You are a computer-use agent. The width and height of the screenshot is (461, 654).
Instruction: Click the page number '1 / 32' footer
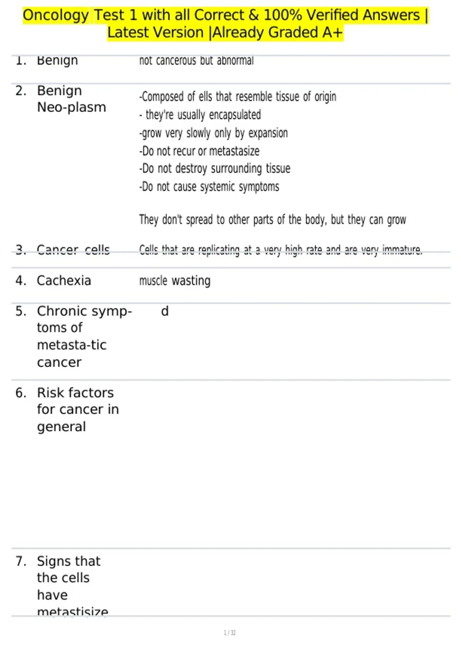coord(230,632)
